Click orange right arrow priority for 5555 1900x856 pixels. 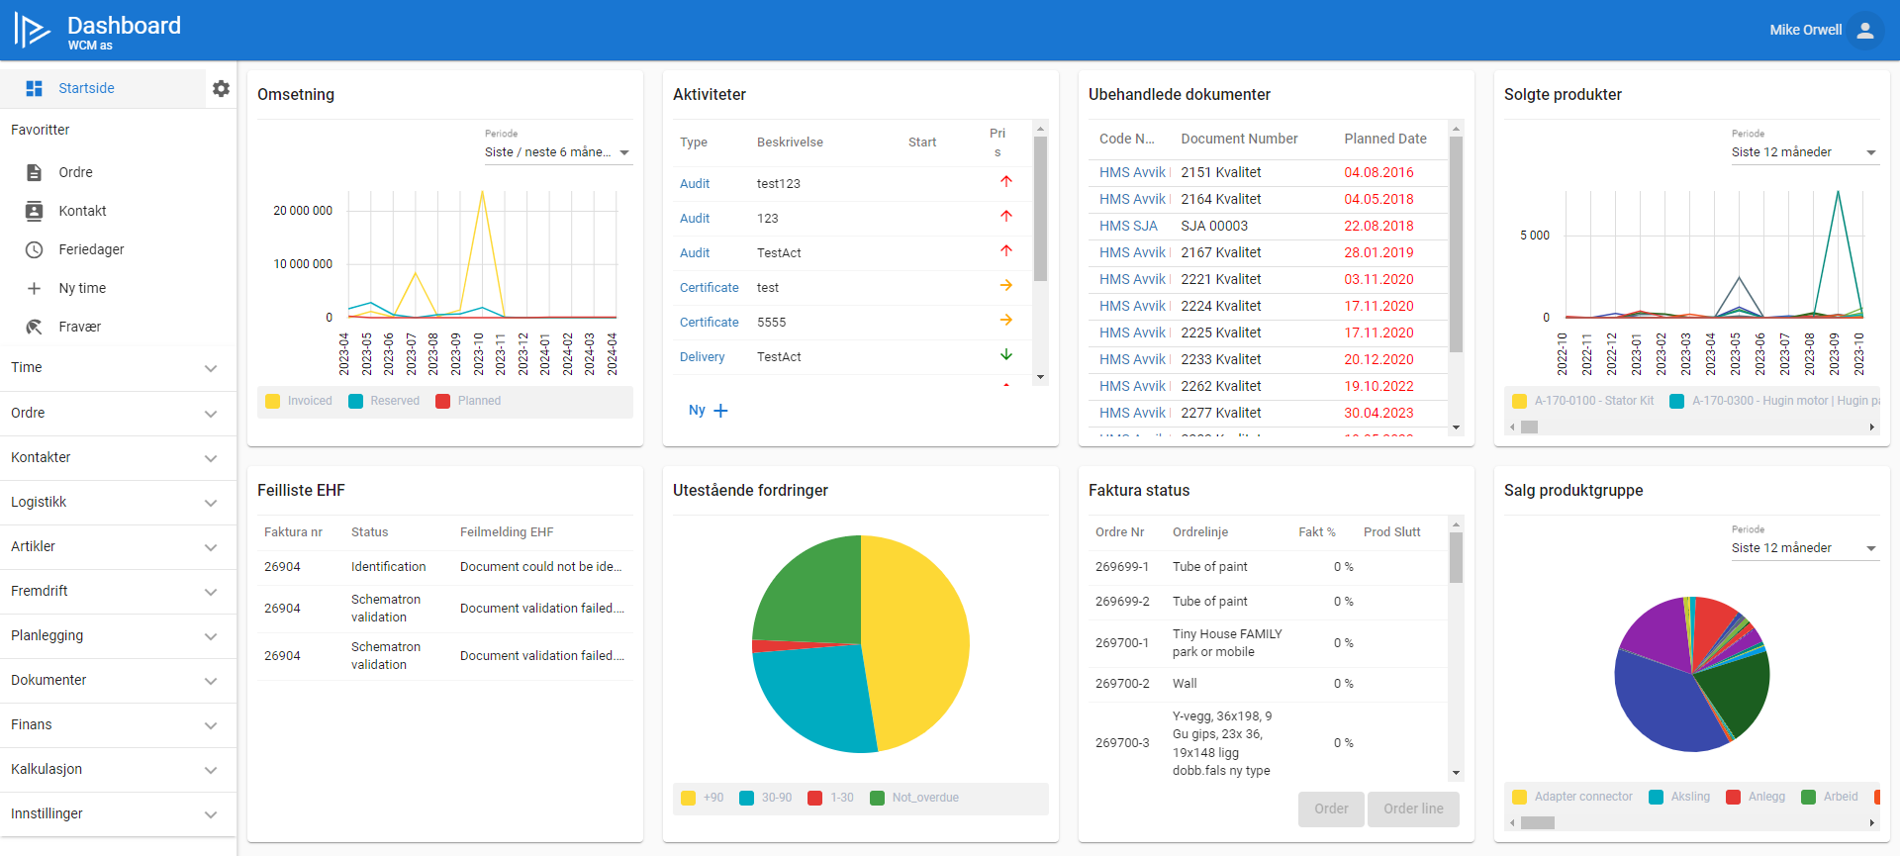[x=1005, y=320]
